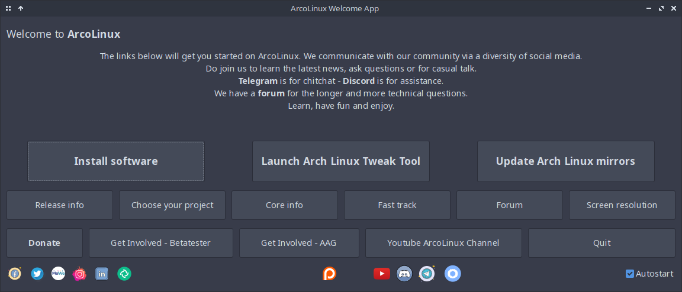Open the red YouTube play icon
Viewport: 682px width, 292px height.
coord(382,273)
